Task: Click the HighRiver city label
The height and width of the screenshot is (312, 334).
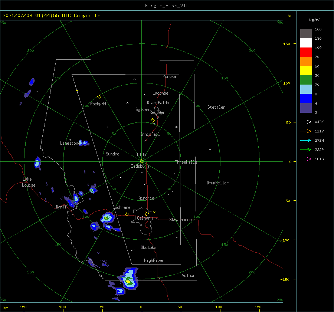Action: pos(154,260)
